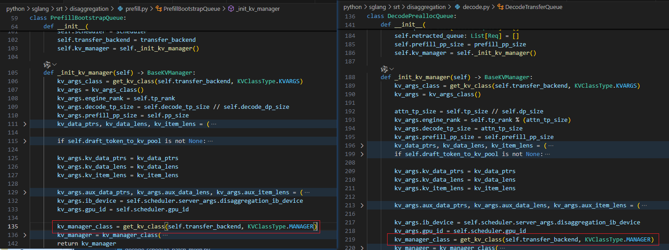Click the class symbol icon before PrefillBootstrapQueue
This screenshot has width=669, height=250.
pyautogui.click(x=159, y=9)
